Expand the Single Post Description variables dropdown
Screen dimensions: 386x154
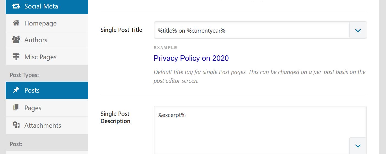(358, 146)
